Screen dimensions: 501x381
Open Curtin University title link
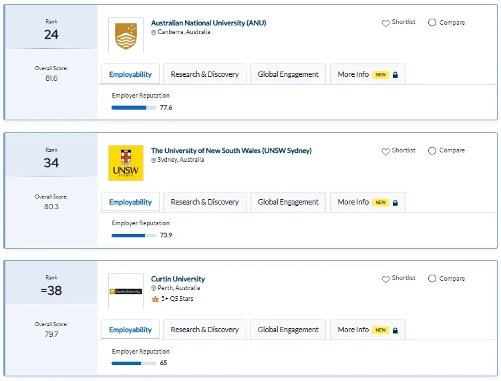point(178,279)
